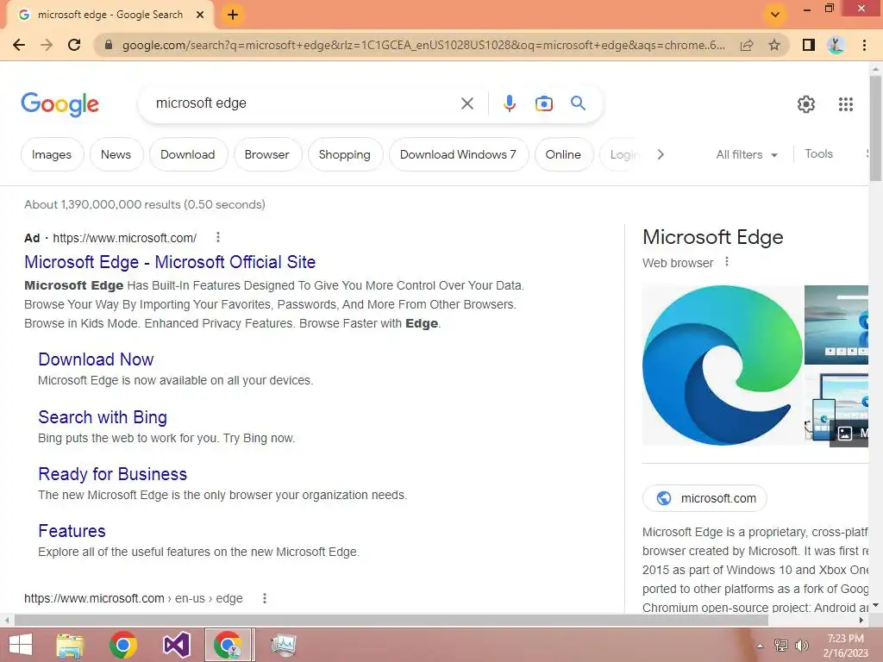The width and height of the screenshot is (883, 662).
Task: Open a new tab with the plus button
Action: [233, 15]
